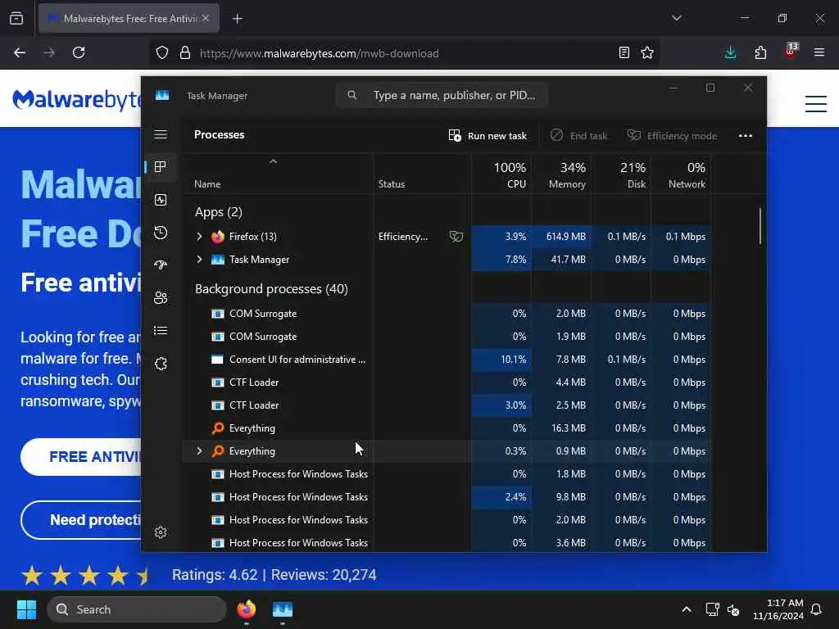Select the CTF Loader row using 3.0% CPU

447,405
